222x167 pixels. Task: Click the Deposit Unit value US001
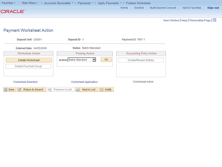point(37,39)
